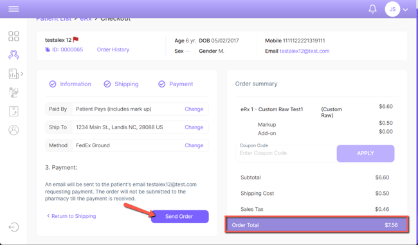Screen dimensions: 418x245
Task: Click the Order summary heading
Action: [256, 84]
